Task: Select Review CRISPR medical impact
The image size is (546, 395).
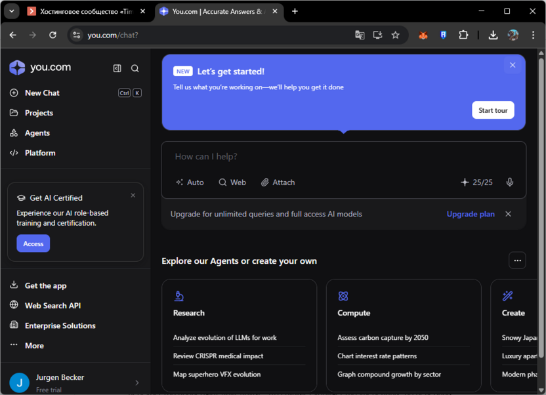Action: pyautogui.click(x=219, y=356)
